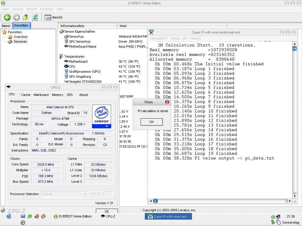Go up one level with folder-arrow icon
Image resolution: width=302 pixels, height=226 pixels.
(x=26, y=17)
